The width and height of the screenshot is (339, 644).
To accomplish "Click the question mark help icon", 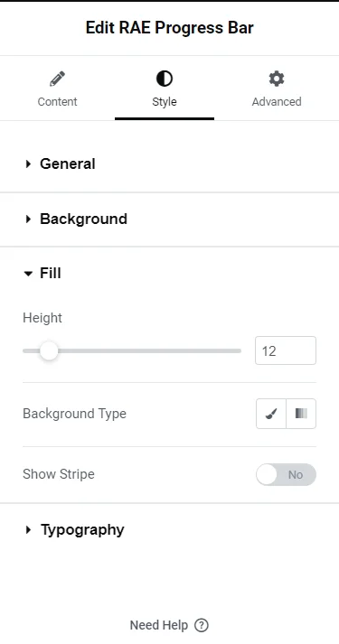I will [x=202, y=626].
